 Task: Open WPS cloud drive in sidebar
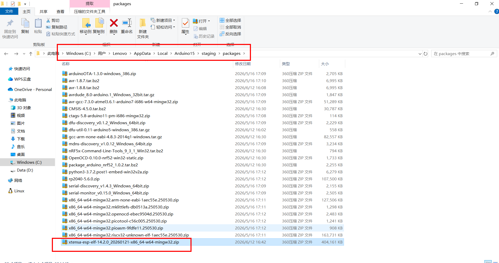pyautogui.click(x=20, y=79)
